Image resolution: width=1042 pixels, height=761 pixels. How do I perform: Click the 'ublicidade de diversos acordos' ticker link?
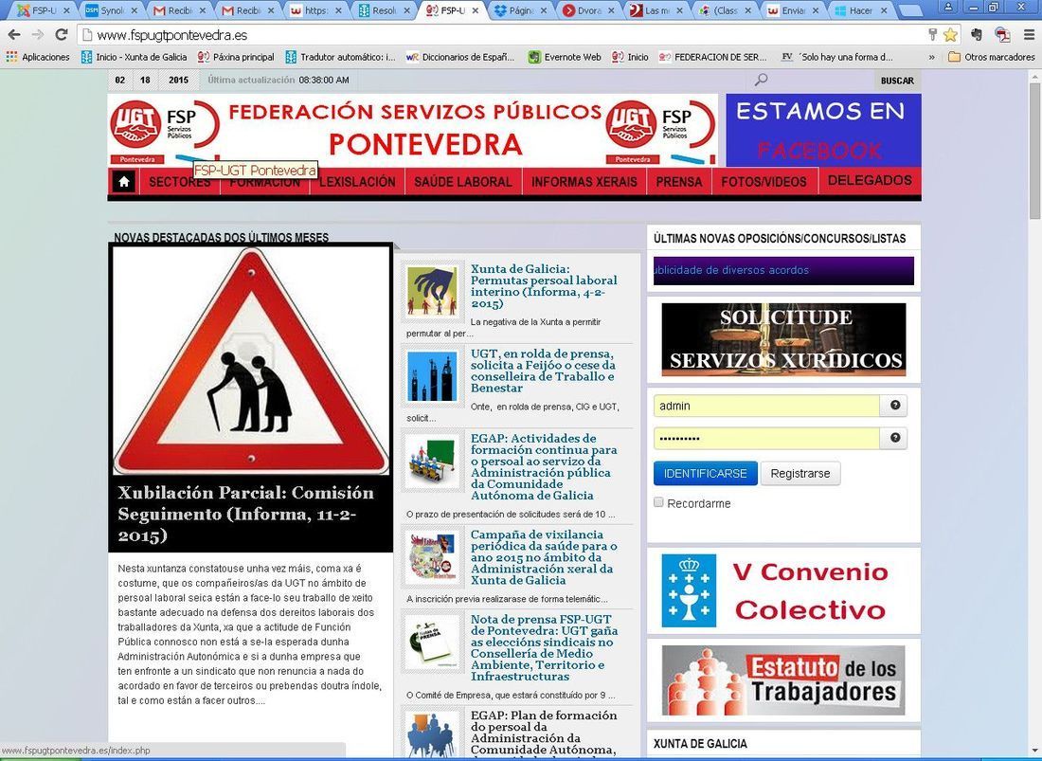[731, 270]
